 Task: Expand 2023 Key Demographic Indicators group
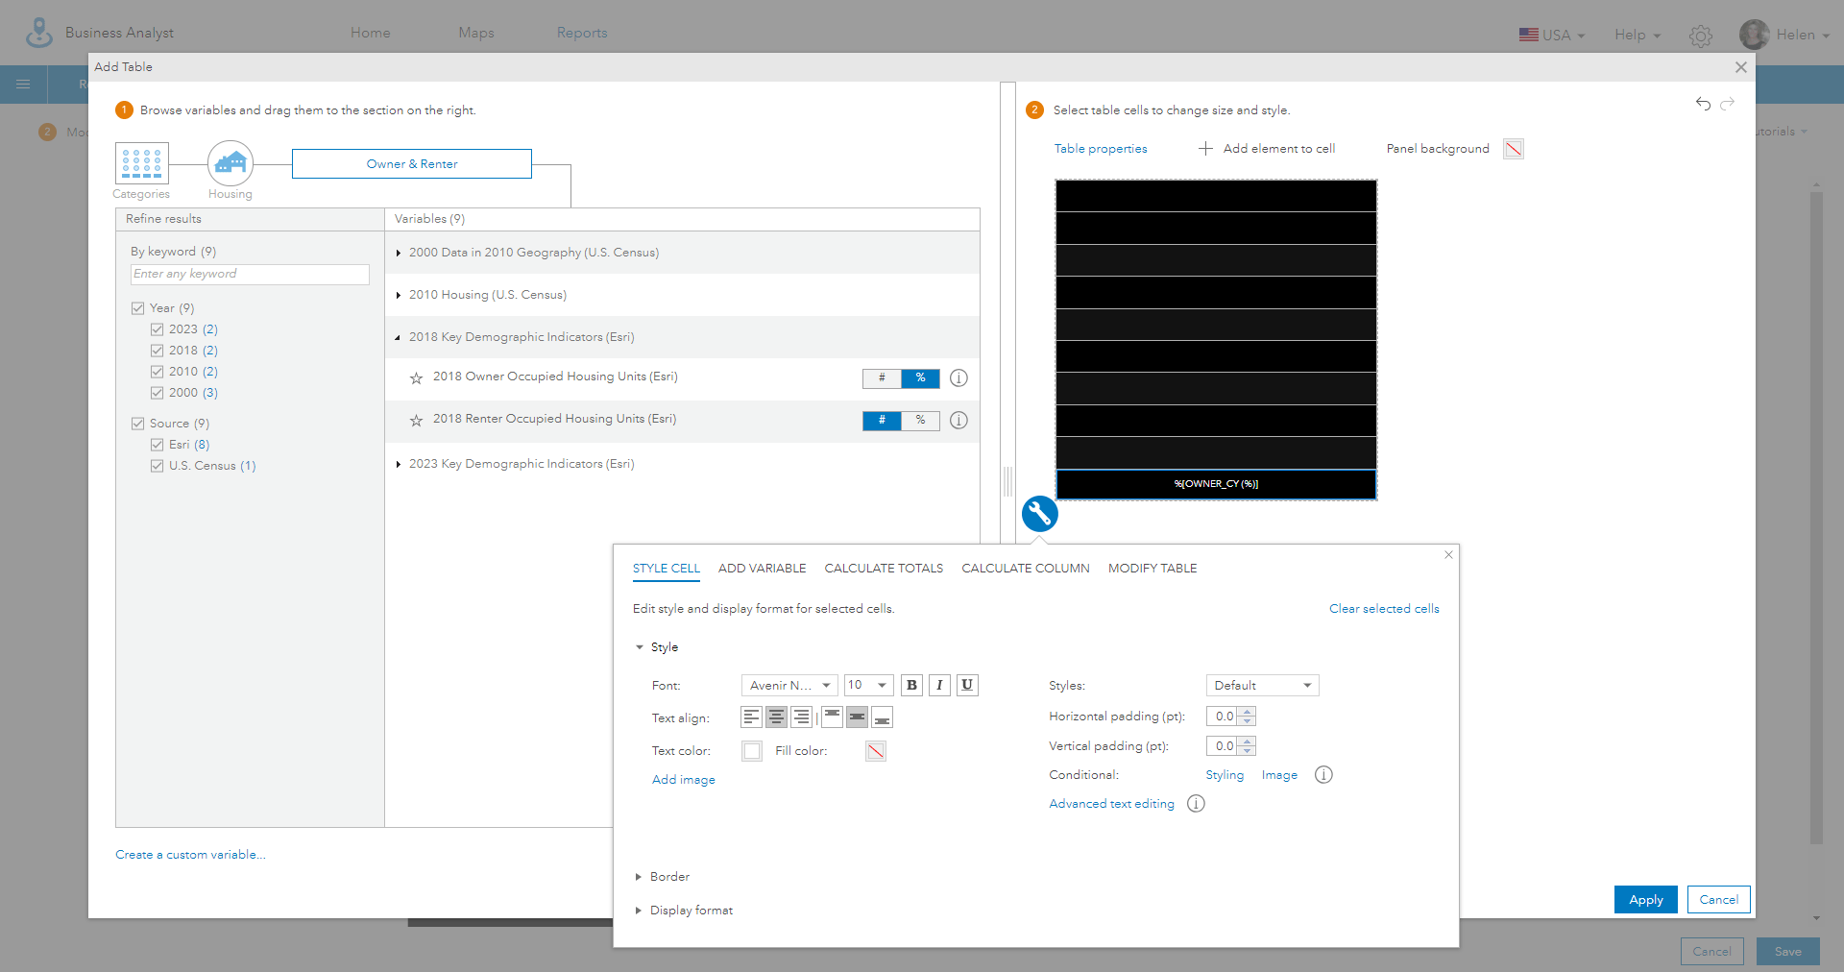point(398,464)
